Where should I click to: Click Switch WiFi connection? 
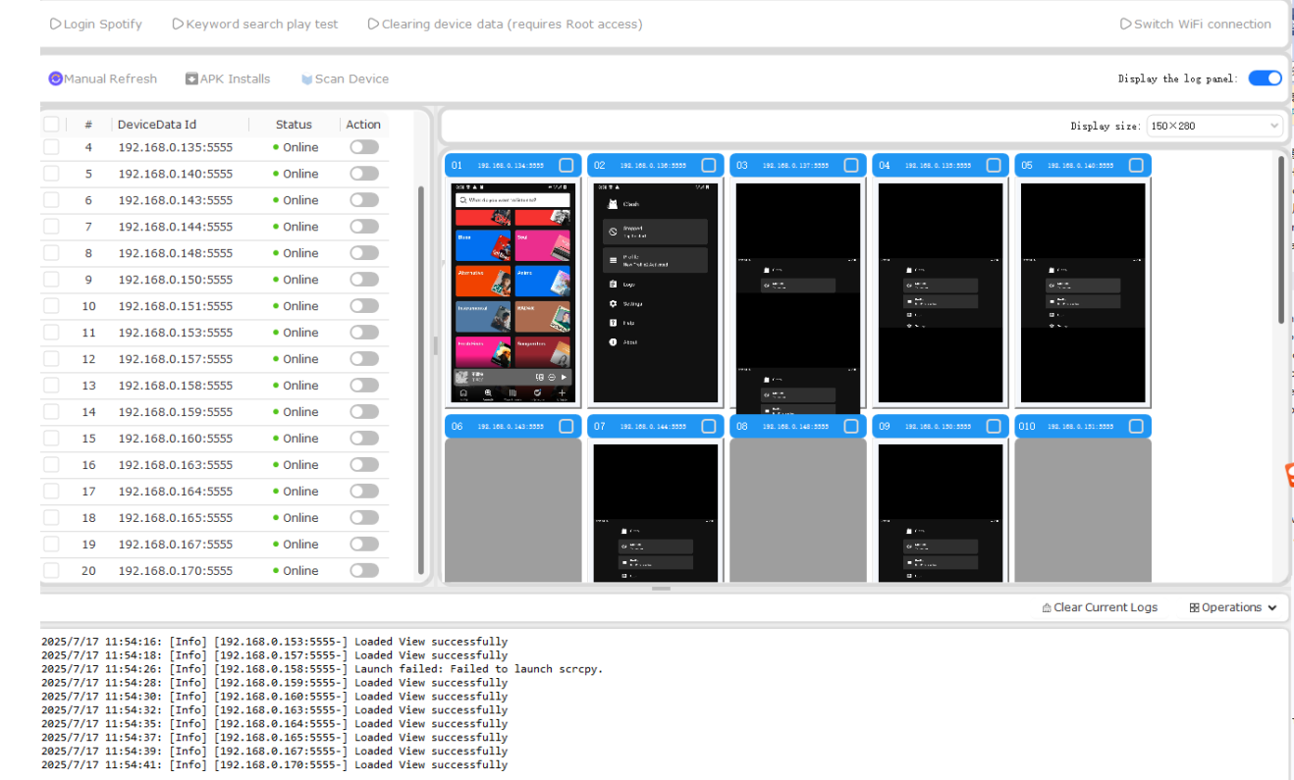(1196, 24)
